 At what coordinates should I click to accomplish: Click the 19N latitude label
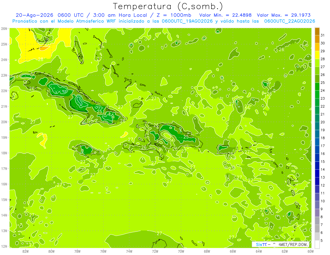pos(4,137)
